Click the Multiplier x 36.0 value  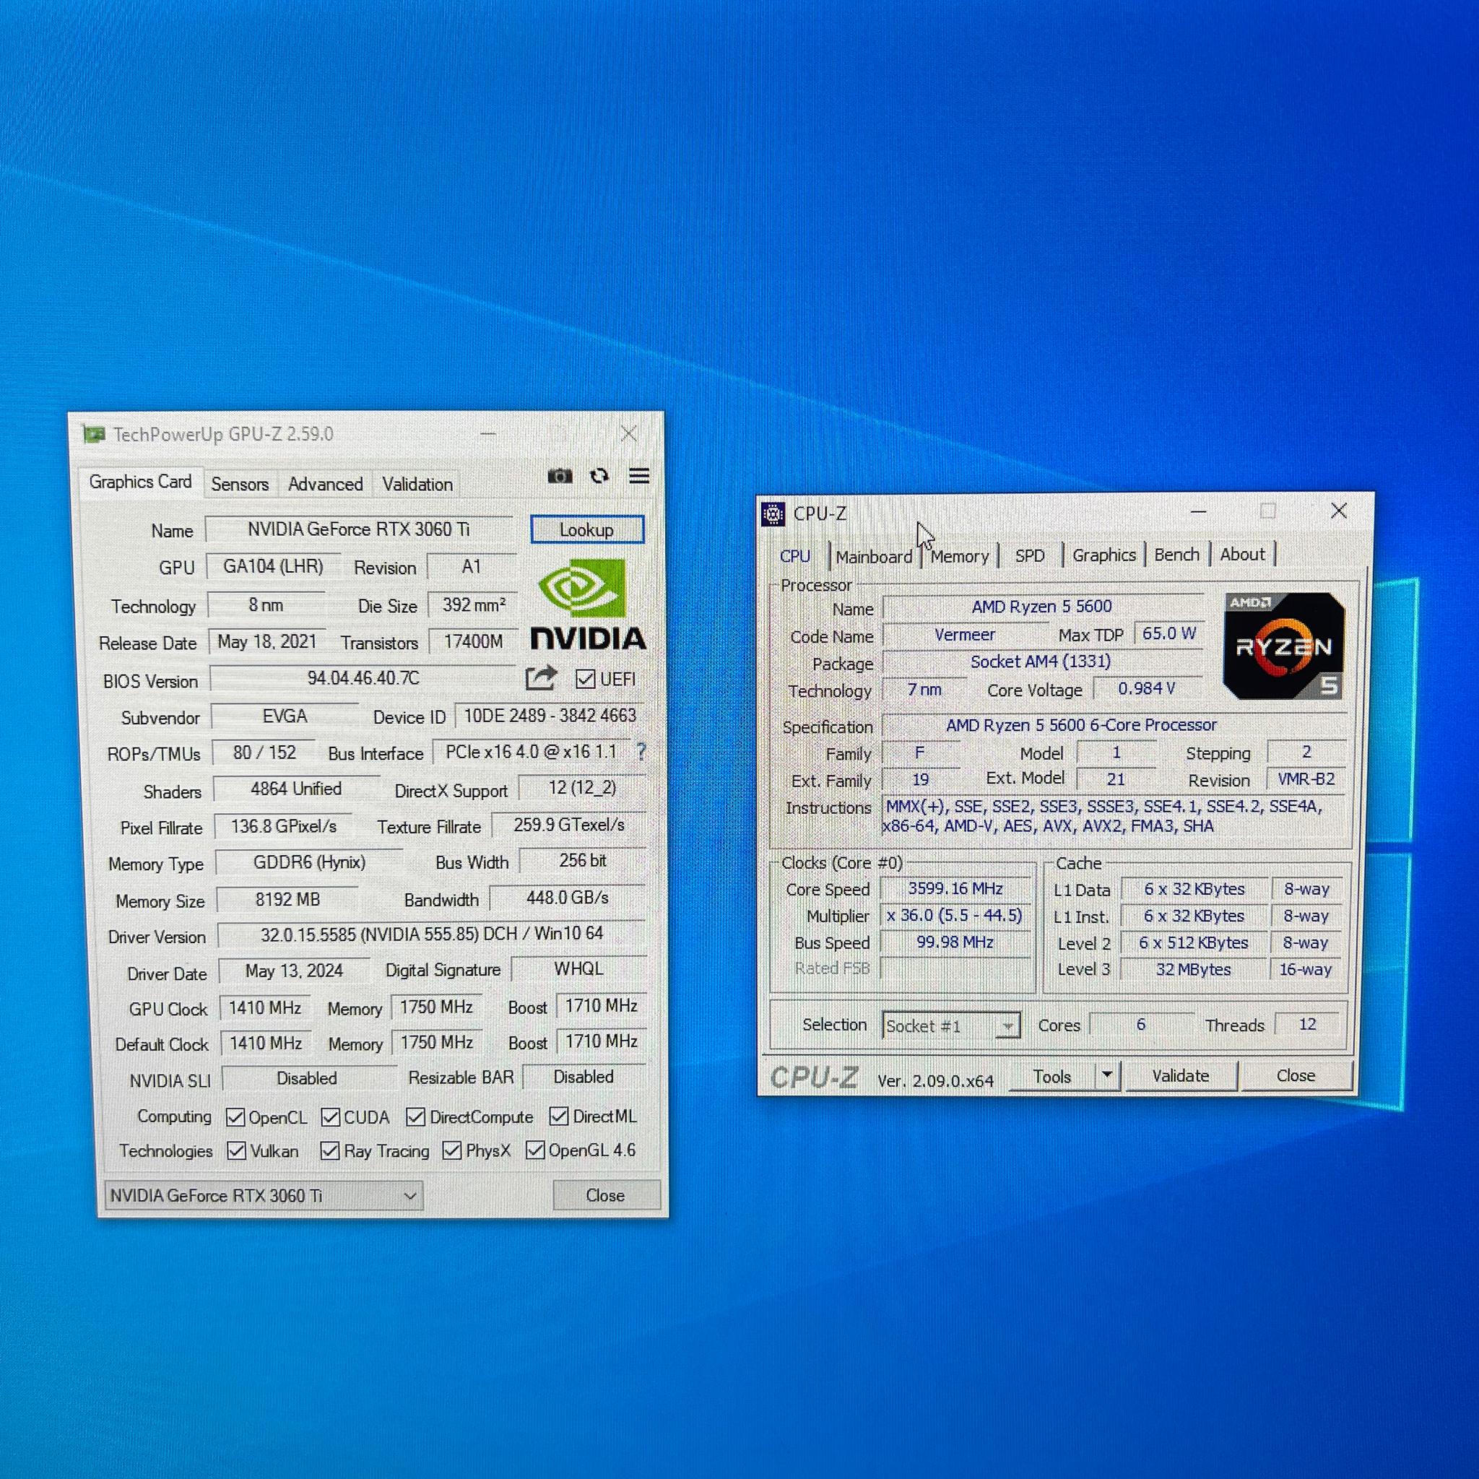point(955,916)
